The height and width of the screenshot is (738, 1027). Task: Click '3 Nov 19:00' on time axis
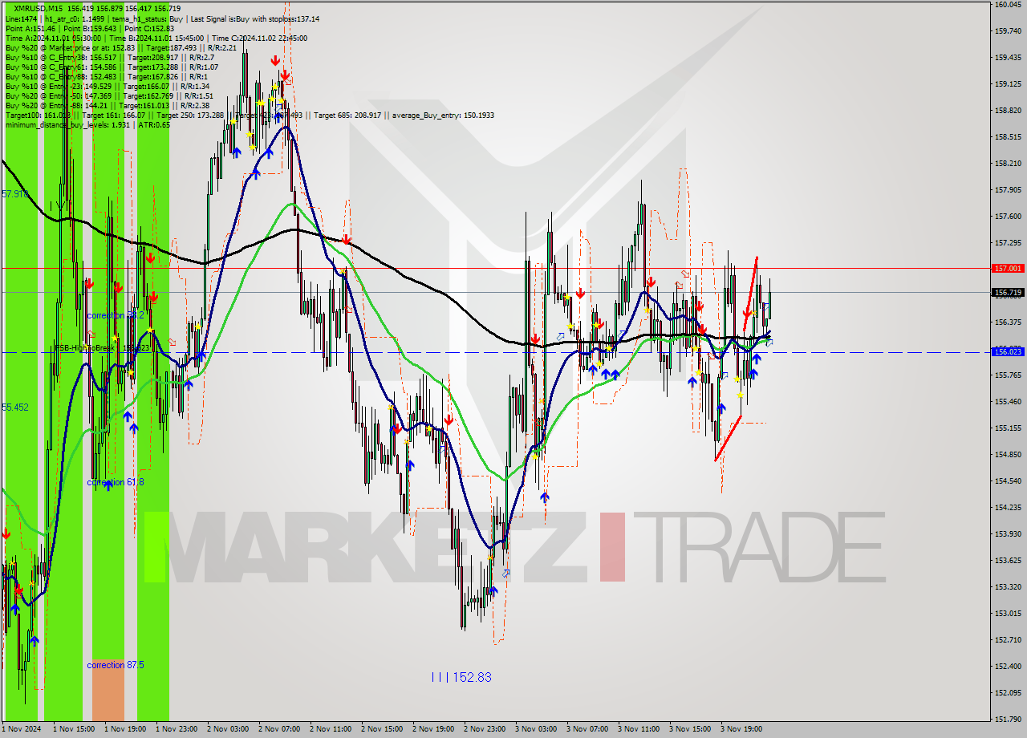[x=741, y=729]
